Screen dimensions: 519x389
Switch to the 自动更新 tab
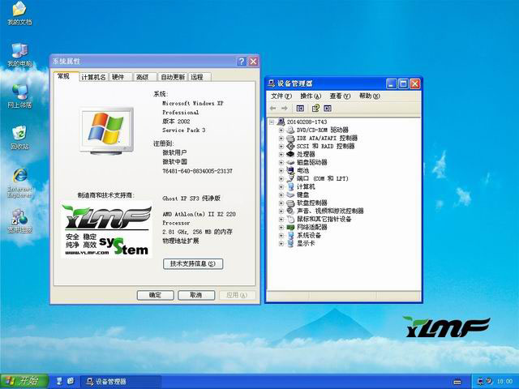click(173, 77)
